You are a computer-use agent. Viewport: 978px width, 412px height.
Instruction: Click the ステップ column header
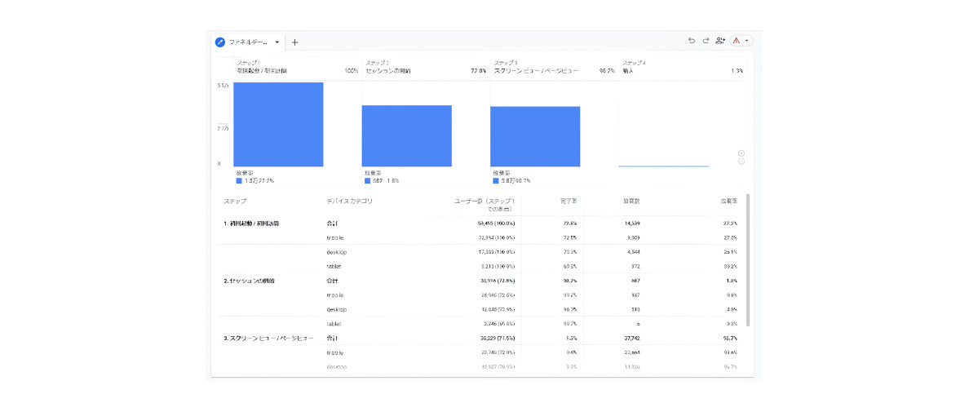(235, 202)
